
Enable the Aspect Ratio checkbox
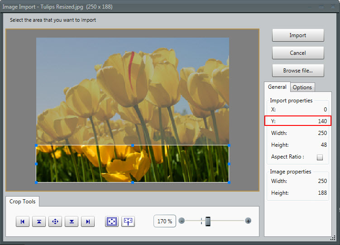(x=320, y=157)
